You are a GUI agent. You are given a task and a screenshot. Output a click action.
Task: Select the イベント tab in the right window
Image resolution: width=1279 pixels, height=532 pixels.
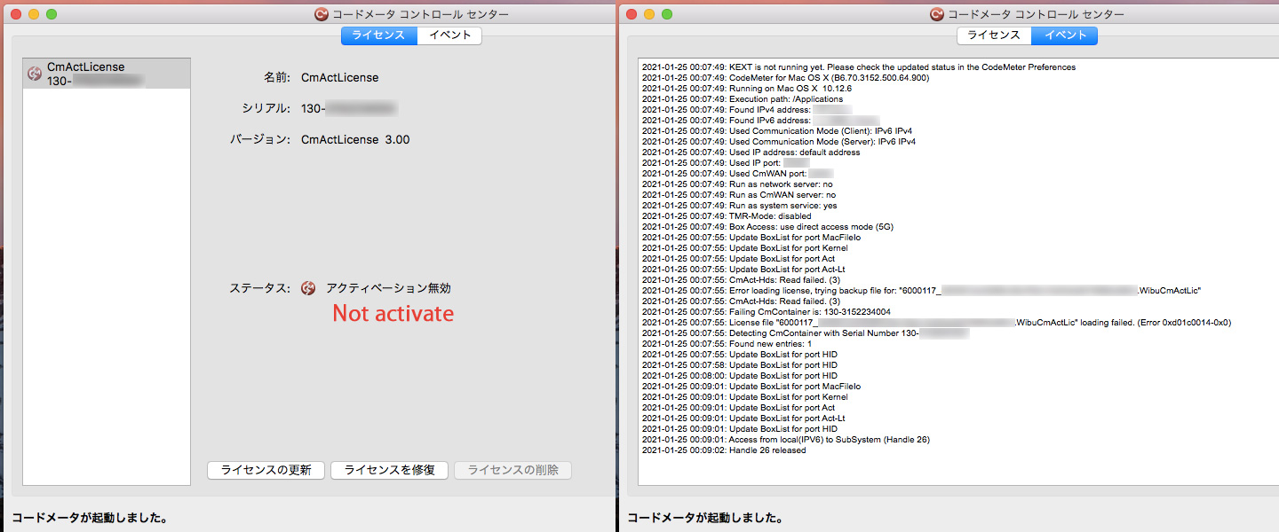click(x=1064, y=35)
